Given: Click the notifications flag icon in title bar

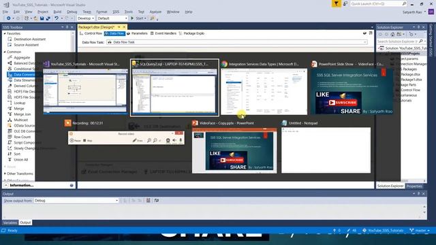Looking at the screenshot, I should tap(336, 3).
